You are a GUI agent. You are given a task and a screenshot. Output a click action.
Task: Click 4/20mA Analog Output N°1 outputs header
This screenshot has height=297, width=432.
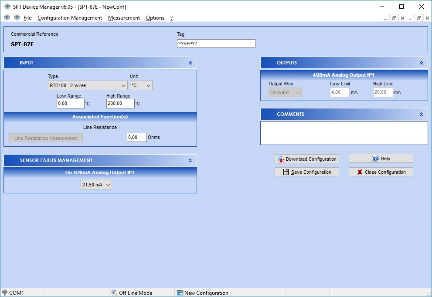pos(344,75)
